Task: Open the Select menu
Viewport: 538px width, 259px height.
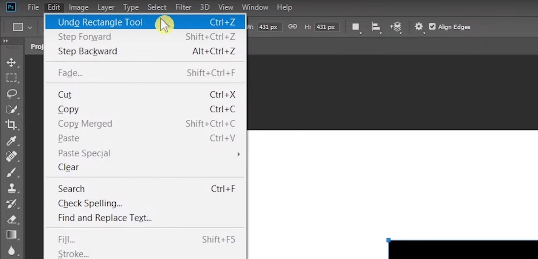Action: click(157, 7)
